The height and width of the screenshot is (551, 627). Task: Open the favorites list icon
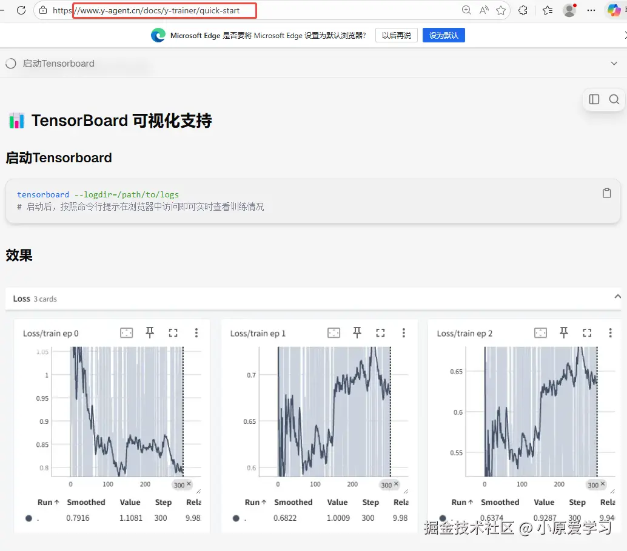click(548, 10)
